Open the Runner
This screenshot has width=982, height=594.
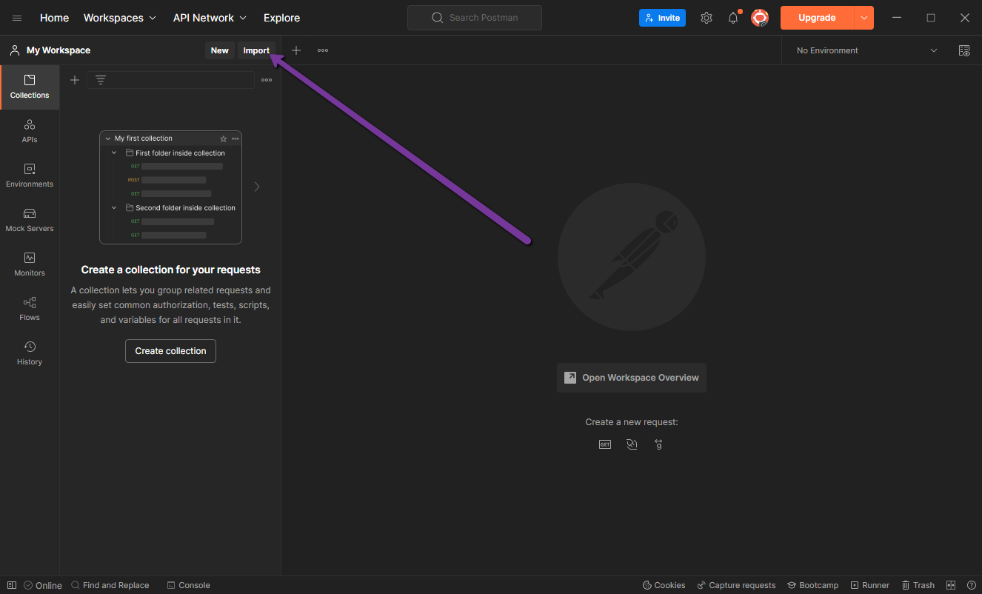869,585
